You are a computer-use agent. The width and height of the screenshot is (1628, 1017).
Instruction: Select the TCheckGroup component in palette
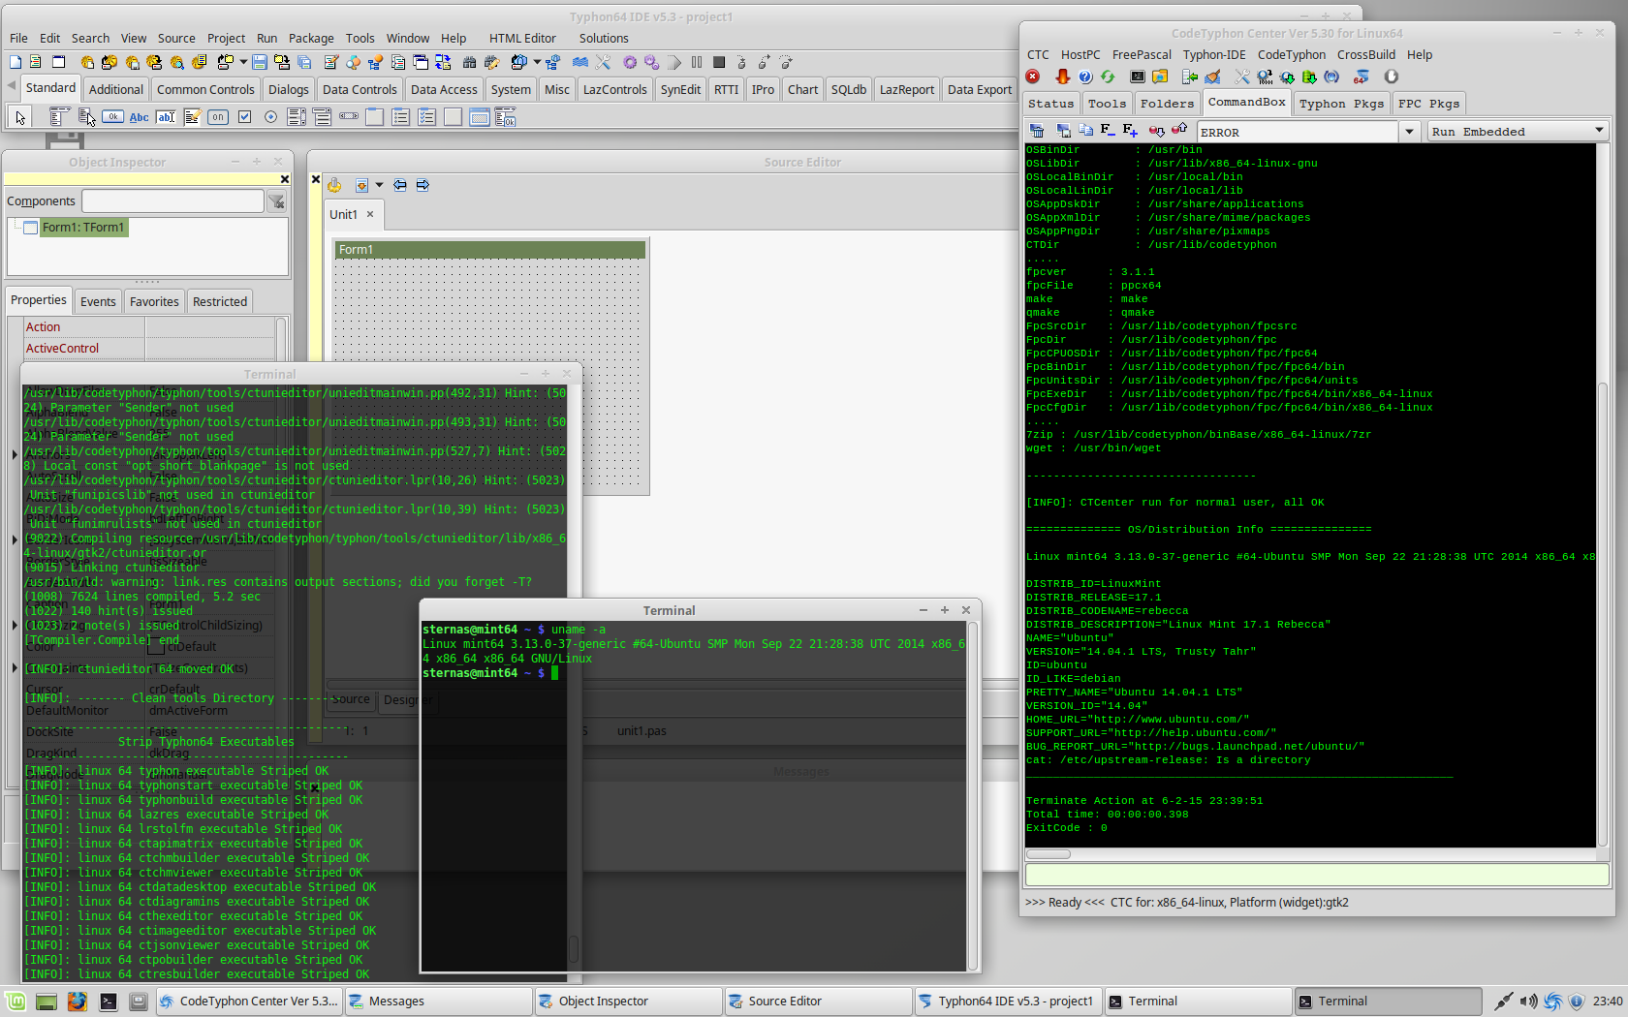427,117
